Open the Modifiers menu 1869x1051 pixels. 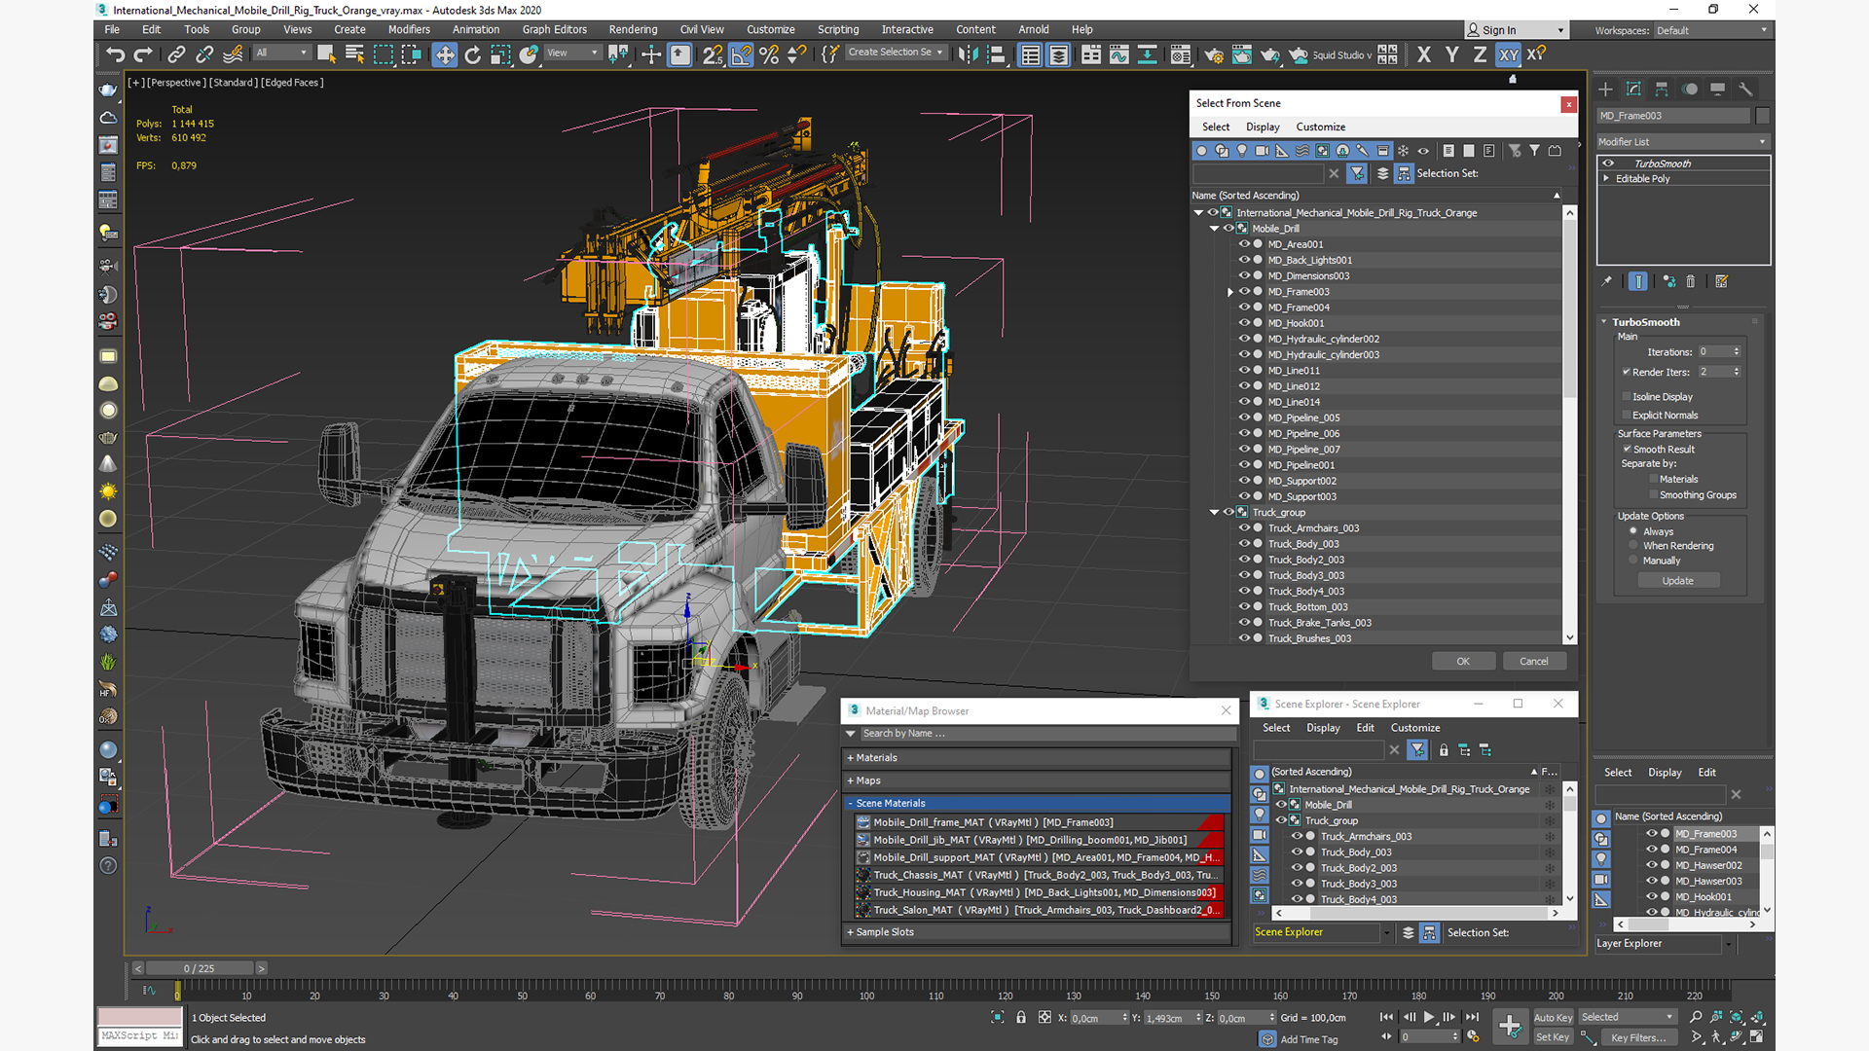coord(409,29)
